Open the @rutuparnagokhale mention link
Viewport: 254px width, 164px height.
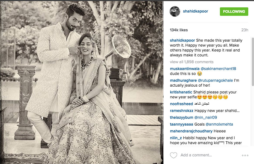[216, 80]
